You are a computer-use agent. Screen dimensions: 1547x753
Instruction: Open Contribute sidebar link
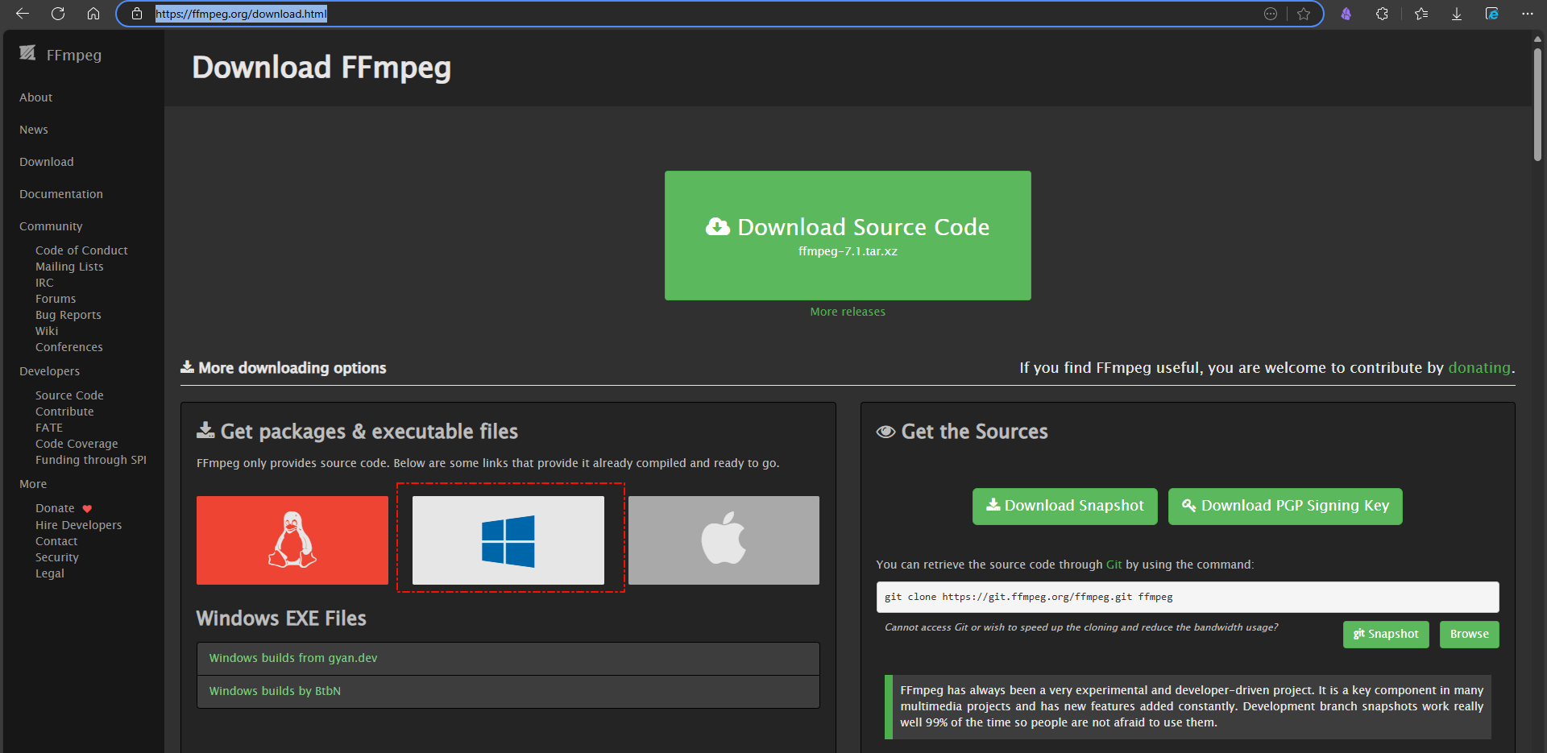coord(64,412)
